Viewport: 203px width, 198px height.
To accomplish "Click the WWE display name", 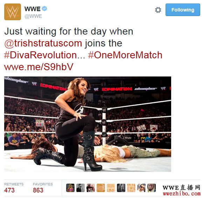I will pos(33,9).
